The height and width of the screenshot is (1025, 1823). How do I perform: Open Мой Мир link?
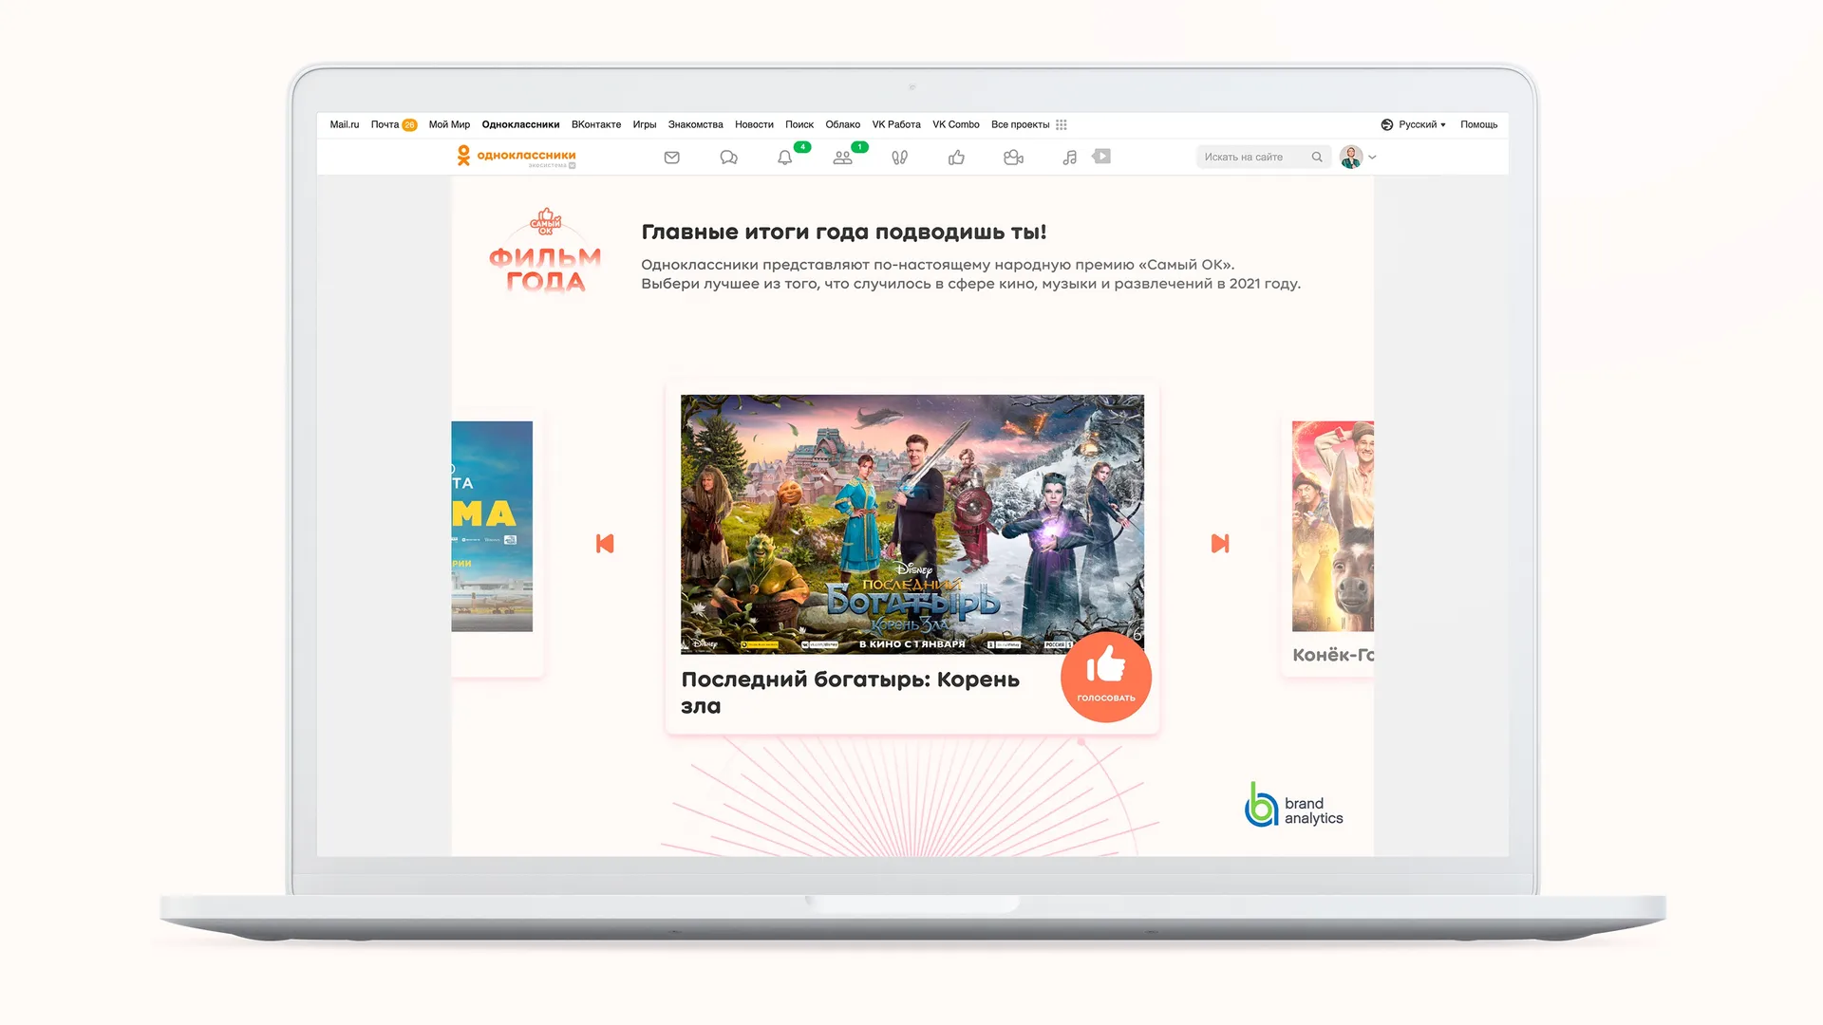(x=449, y=124)
